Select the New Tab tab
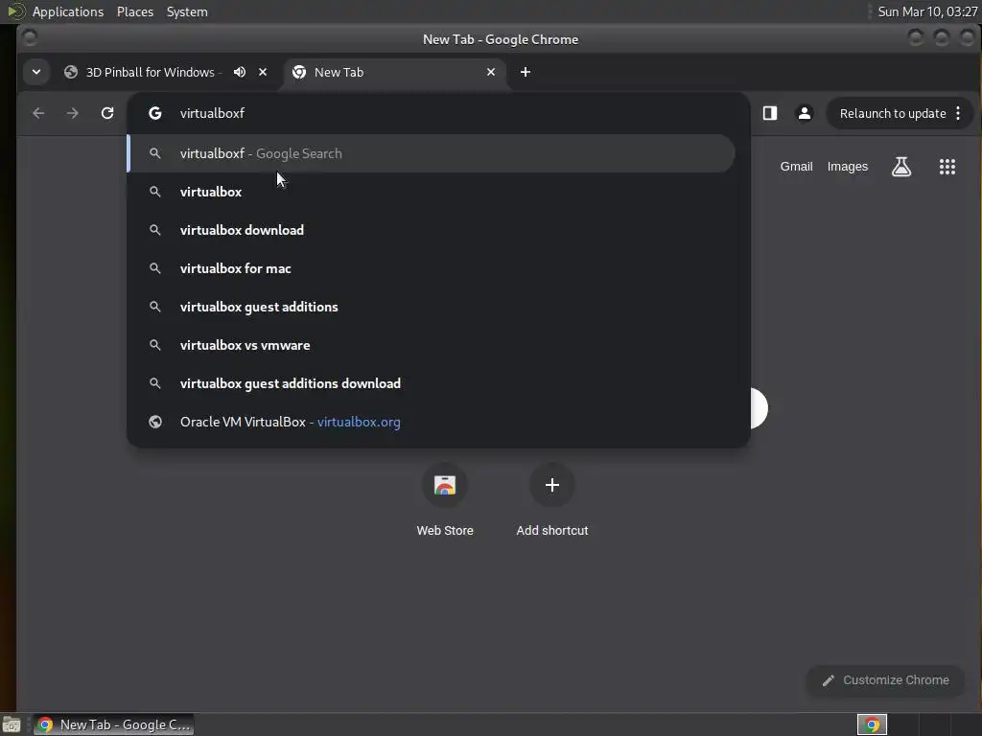Image resolution: width=982 pixels, height=736 pixels. click(x=394, y=72)
